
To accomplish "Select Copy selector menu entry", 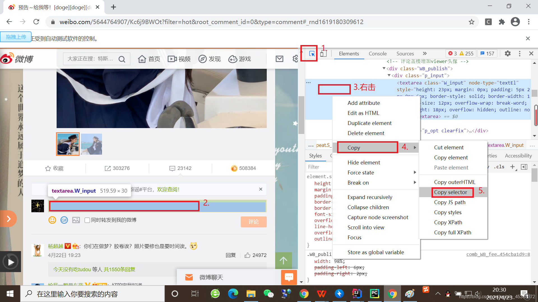I will click(x=450, y=192).
